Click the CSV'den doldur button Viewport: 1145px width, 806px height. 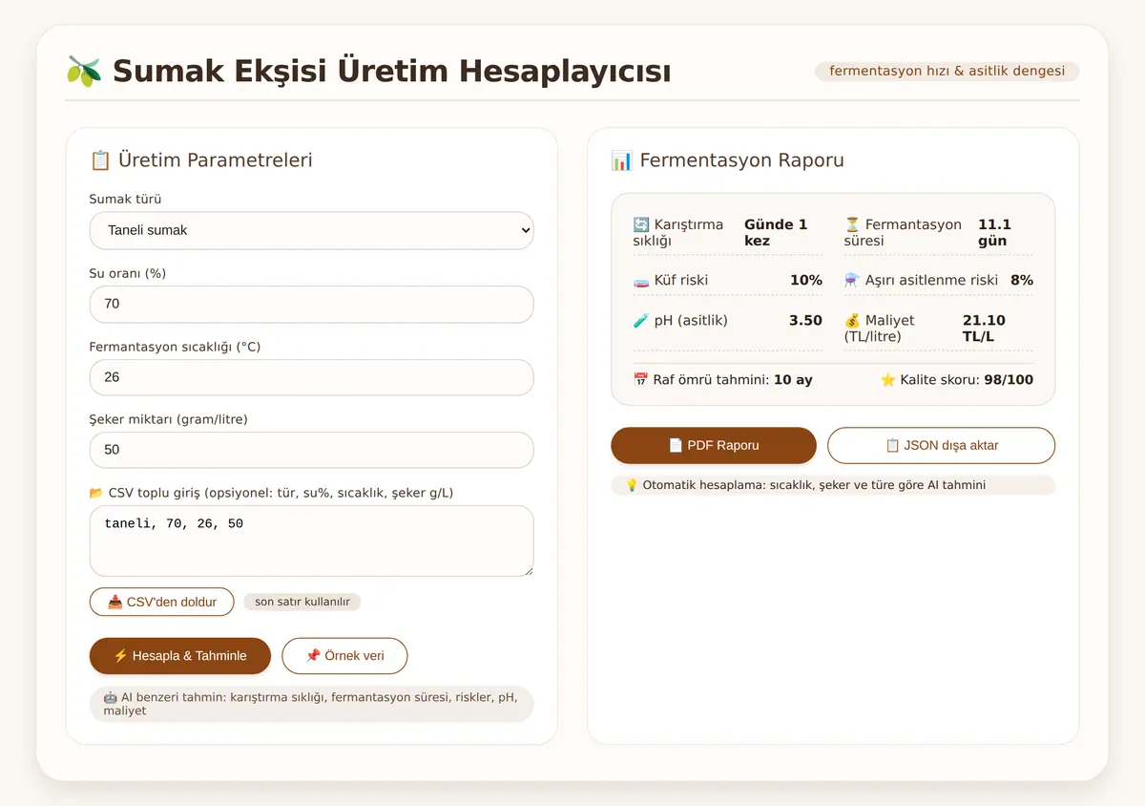pyautogui.click(x=161, y=602)
